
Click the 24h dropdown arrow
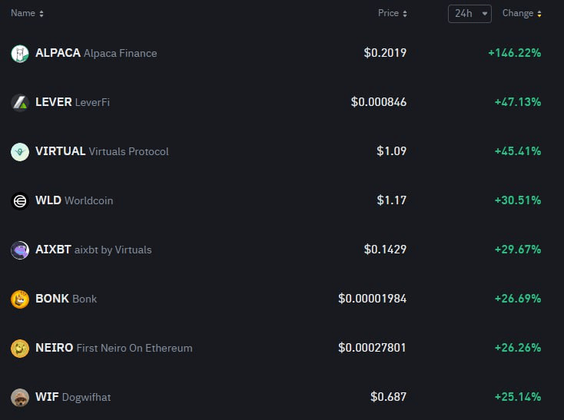click(485, 14)
